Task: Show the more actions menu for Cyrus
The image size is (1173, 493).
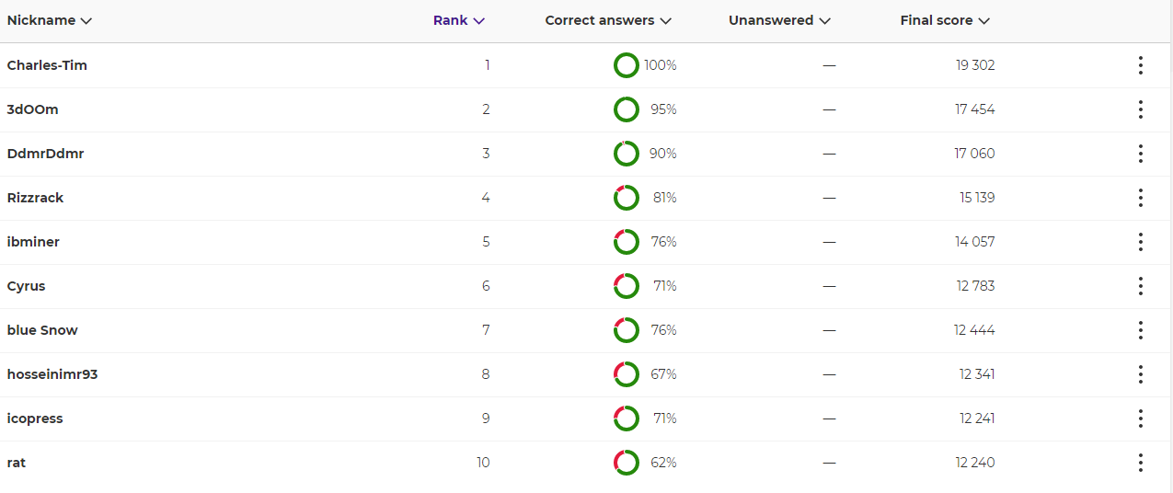Action: point(1140,286)
